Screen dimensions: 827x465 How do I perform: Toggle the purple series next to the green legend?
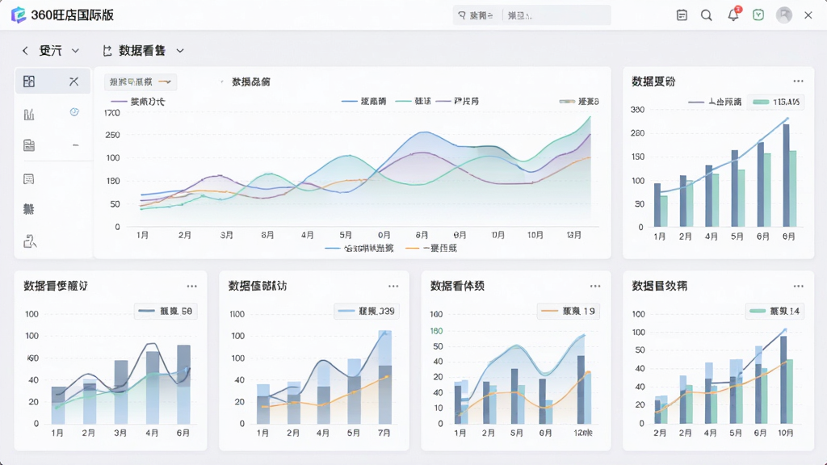pyautogui.click(x=457, y=101)
